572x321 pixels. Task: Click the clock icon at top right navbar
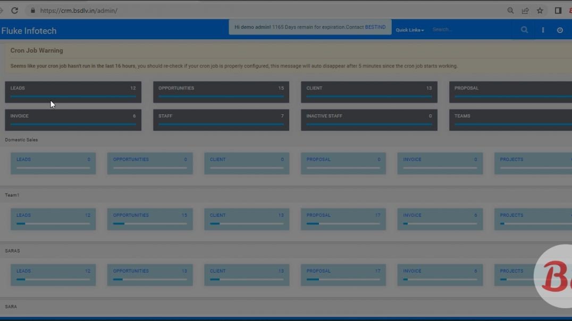tap(560, 30)
